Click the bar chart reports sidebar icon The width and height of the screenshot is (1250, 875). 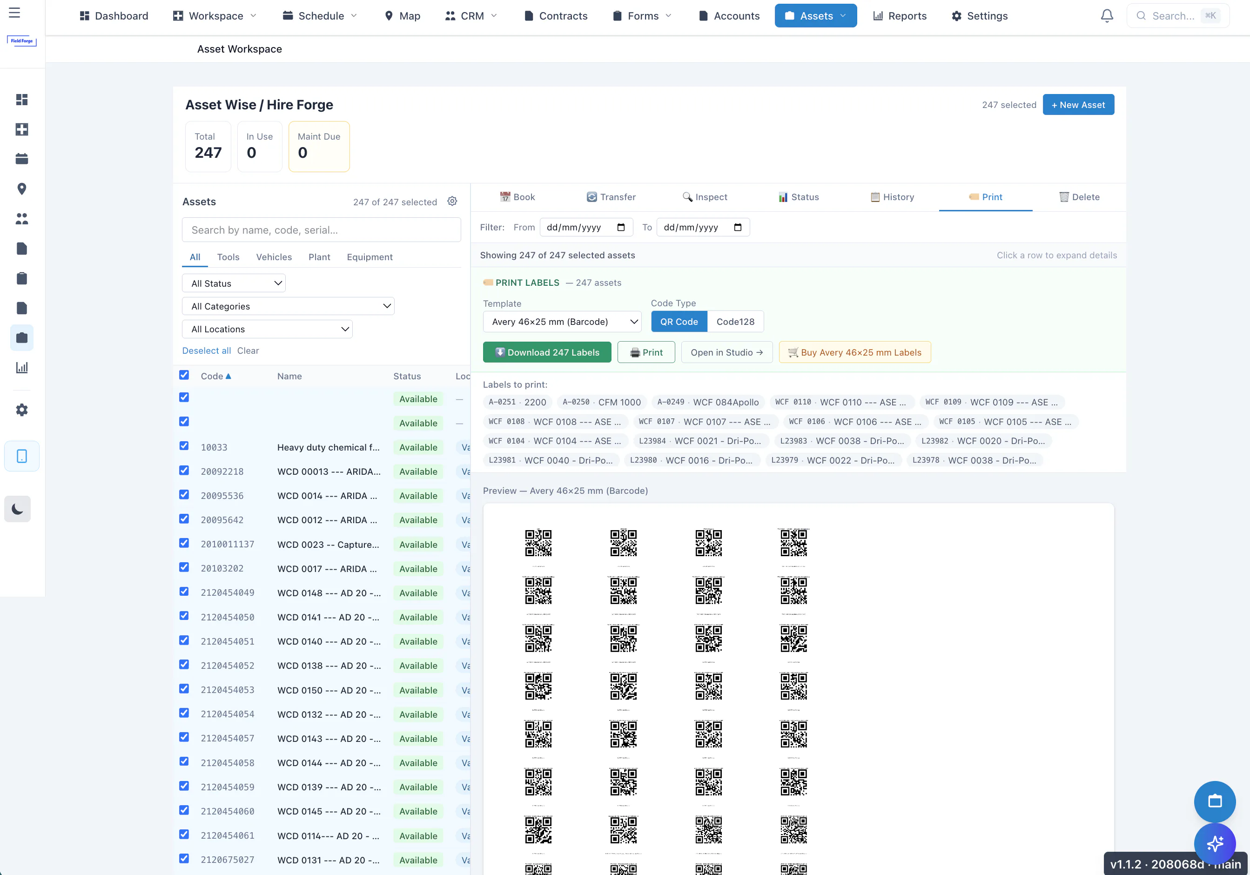click(22, 368)
